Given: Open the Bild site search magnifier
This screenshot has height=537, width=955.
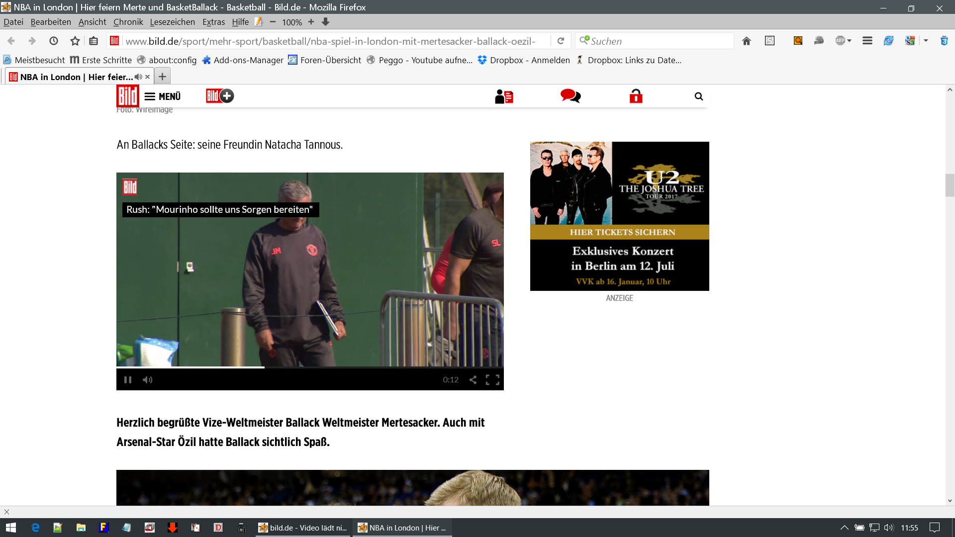Looking at the screenshot, I should point(699,96).
